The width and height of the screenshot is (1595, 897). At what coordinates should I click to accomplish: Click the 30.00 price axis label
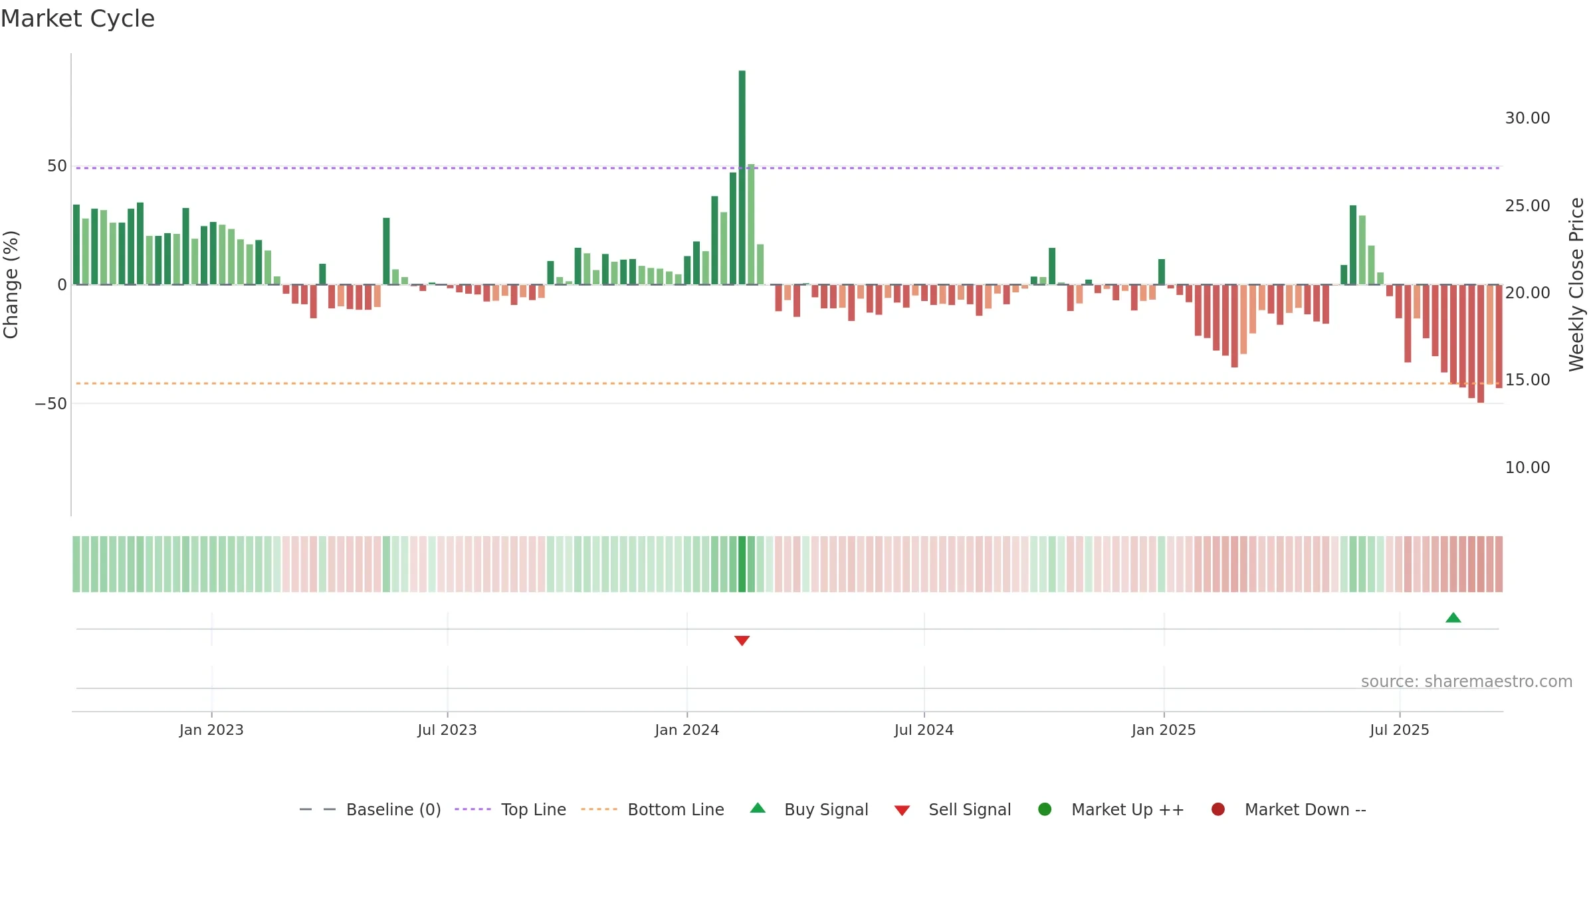pyautogui.click(x=1527, y=118)
